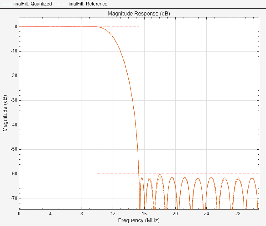Click the y-axis tick label -50

(14, 149)
